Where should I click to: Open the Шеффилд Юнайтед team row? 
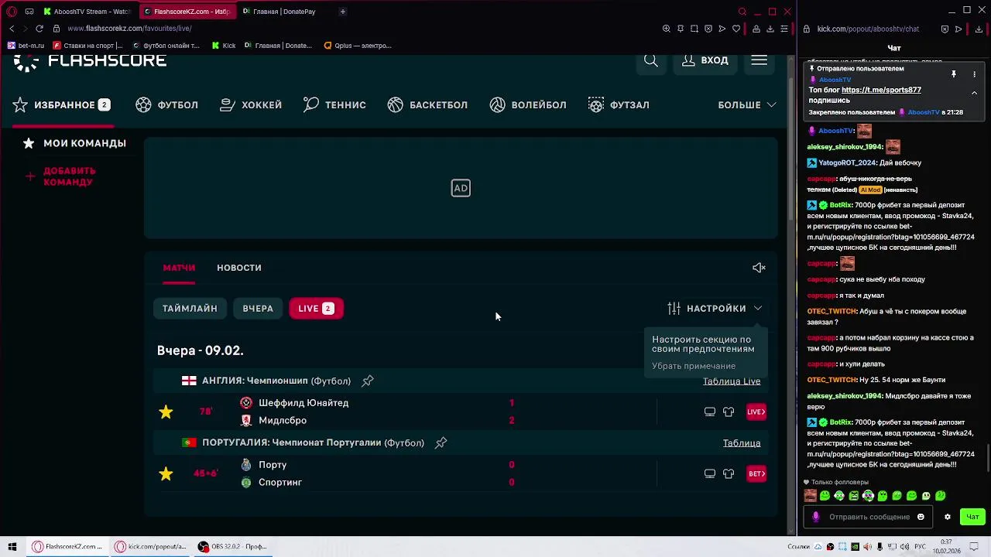click(x=294, y=403)
